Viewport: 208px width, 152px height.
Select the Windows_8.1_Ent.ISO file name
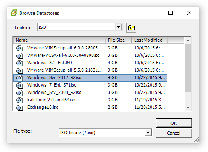[x=50, y=63]
